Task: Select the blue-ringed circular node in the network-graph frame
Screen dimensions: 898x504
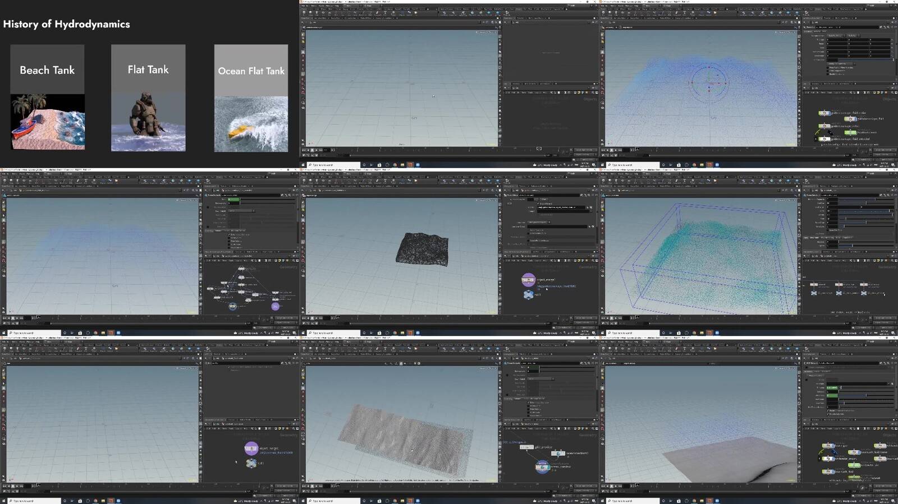Action: click(232, 306)
